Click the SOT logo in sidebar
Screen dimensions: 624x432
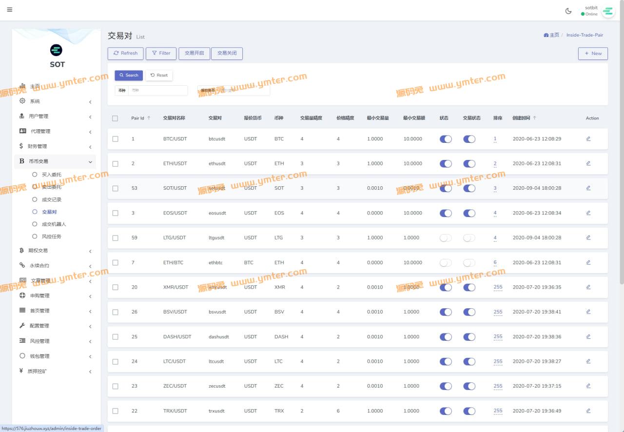pos(57,50)
